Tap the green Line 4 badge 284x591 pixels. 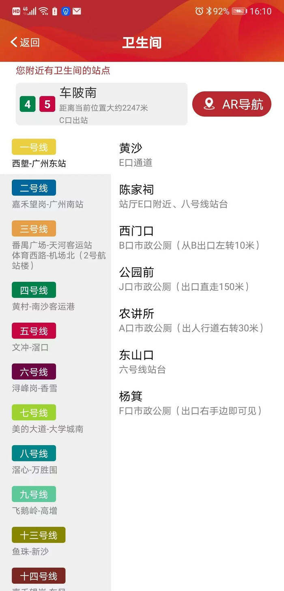click(x=28, y=104)
